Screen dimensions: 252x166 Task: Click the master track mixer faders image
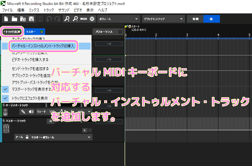pos(6,128)
